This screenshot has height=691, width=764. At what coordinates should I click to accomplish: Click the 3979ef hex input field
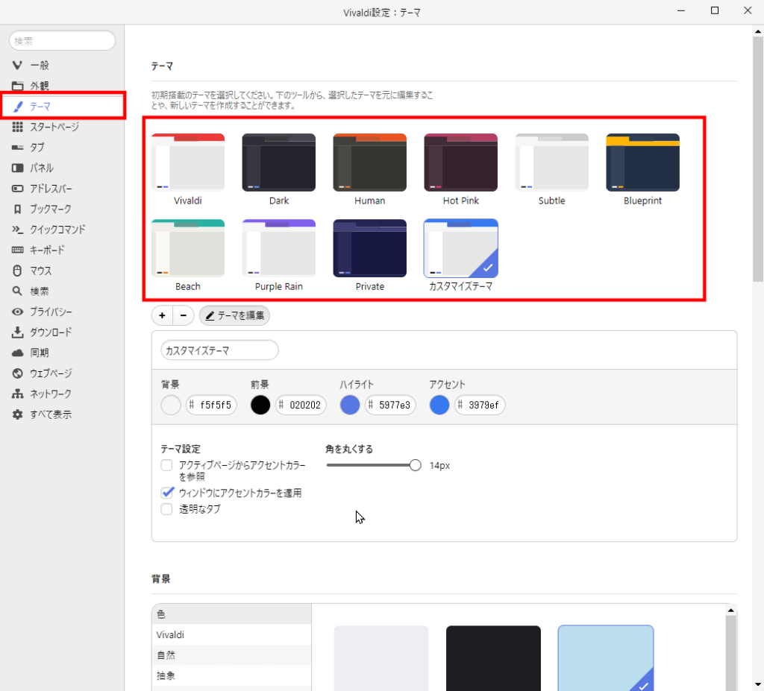pos(480,406)
